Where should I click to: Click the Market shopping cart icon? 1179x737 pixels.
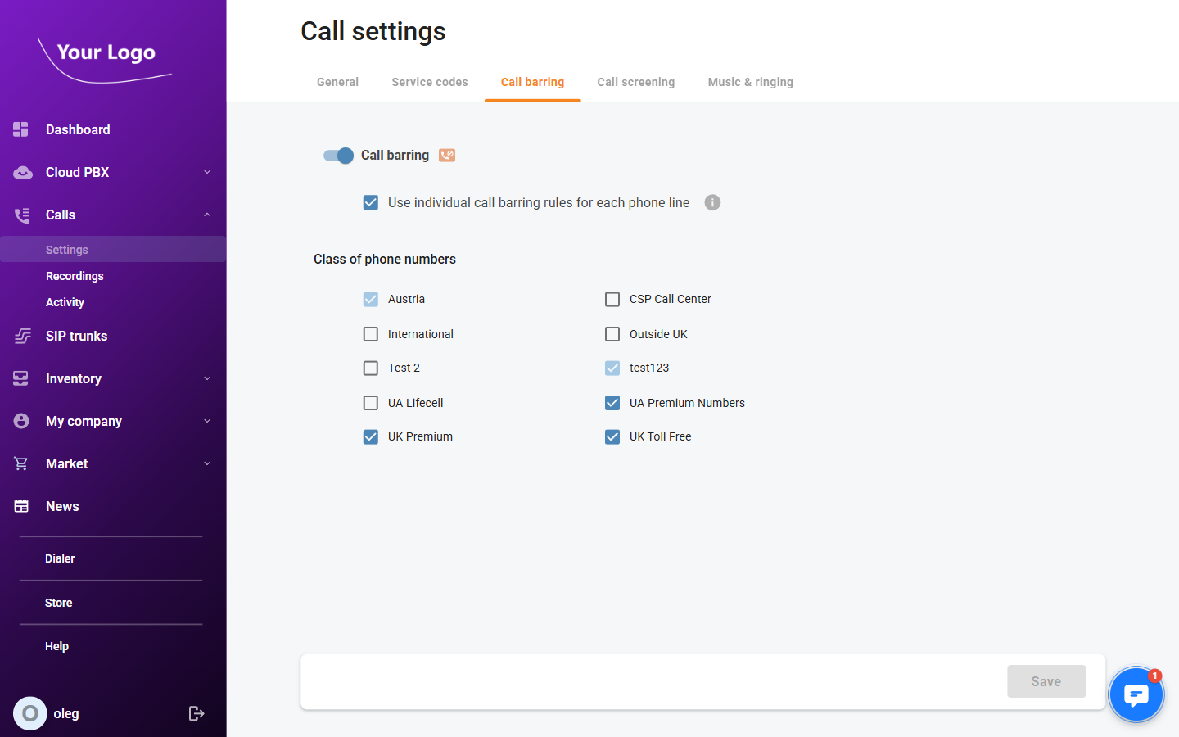coord(20,463)
